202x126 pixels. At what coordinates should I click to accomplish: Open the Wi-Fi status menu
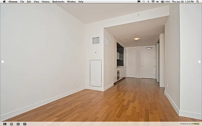pyautogui.click(x=153, y=2)
